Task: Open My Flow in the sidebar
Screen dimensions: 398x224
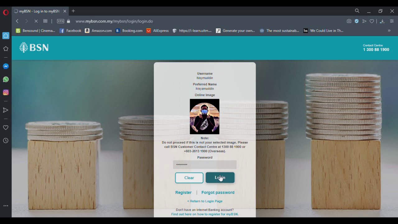Action: 6,110
